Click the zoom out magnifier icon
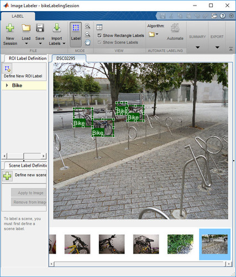The height and width of the screenshot is (277, 236). [x=87, y=34]
